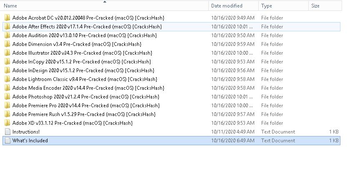
Task: Click the Adobe XD folder icon
Action: [x=7, y=123]
